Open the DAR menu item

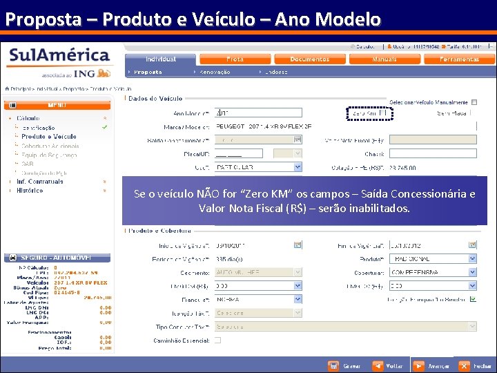[27, 164]
